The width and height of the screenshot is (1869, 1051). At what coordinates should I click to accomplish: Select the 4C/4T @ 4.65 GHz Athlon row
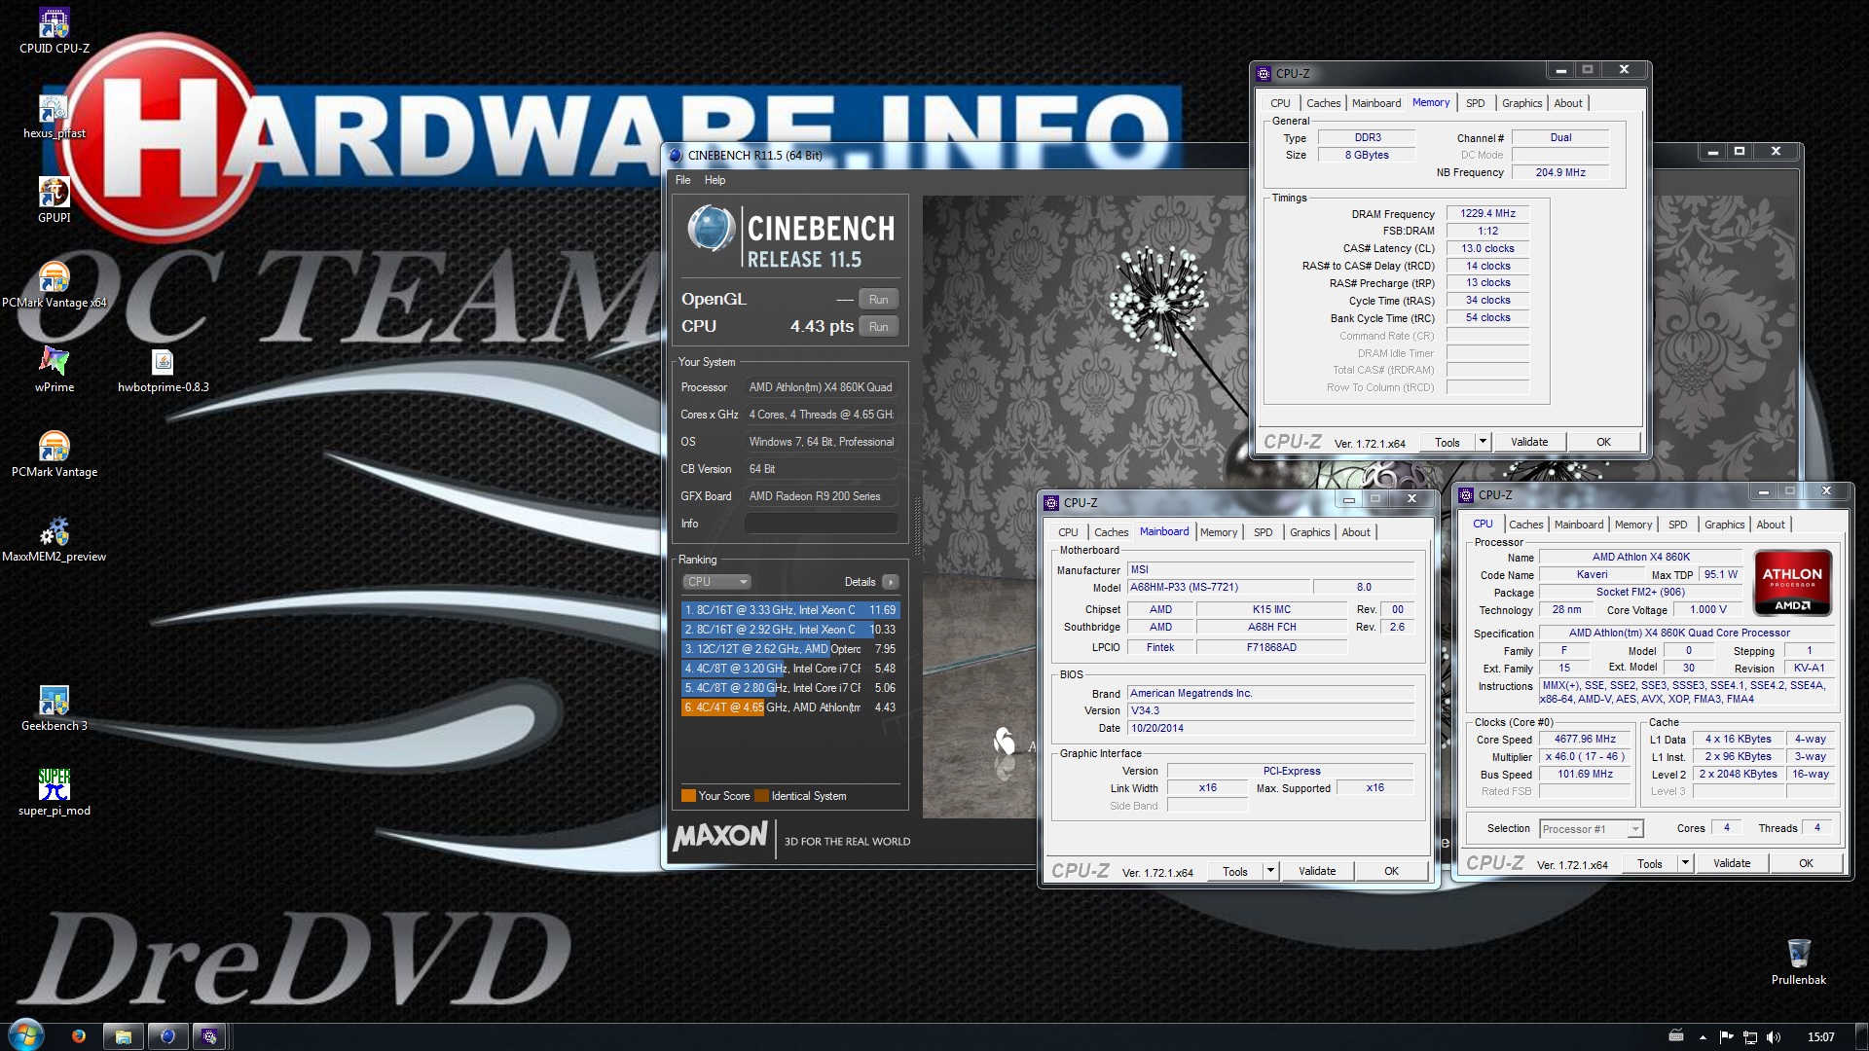coord(790,707)
